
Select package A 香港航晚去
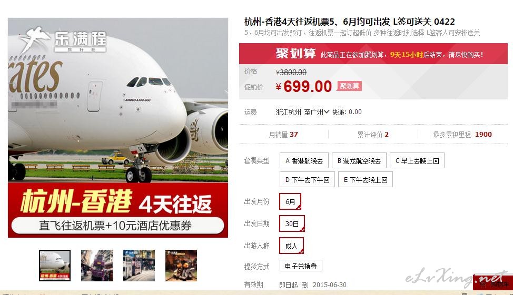click(304, 160)
